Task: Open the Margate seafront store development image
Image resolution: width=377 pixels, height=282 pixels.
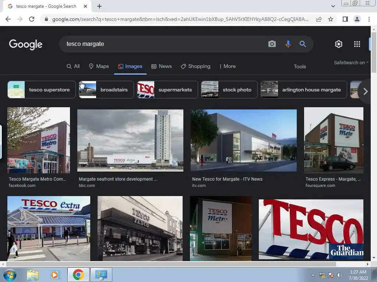Action: point(130,141)
